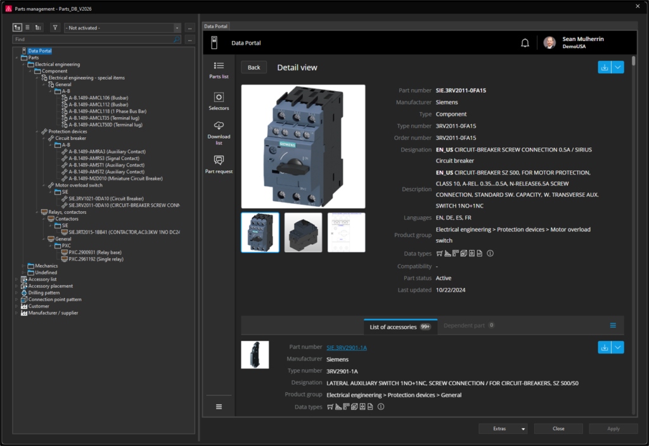Select Connection point pattern node
Screen dimensions: 649x446
pyautogui.click(x=55, y=299)
